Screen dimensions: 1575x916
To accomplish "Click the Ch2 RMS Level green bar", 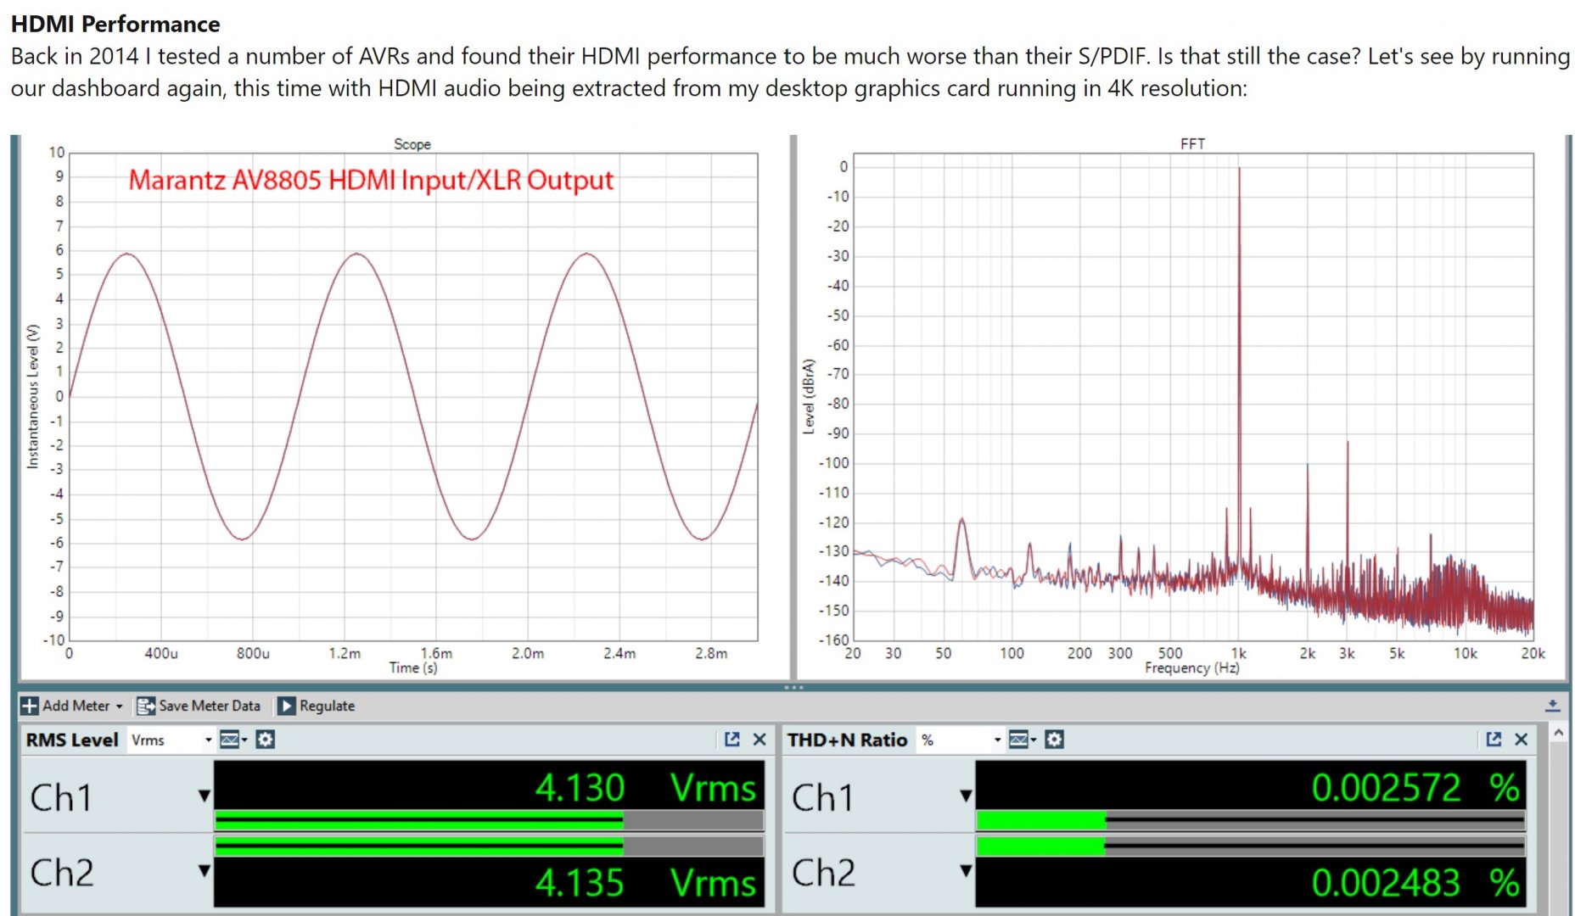I will (x=419, y=846).
